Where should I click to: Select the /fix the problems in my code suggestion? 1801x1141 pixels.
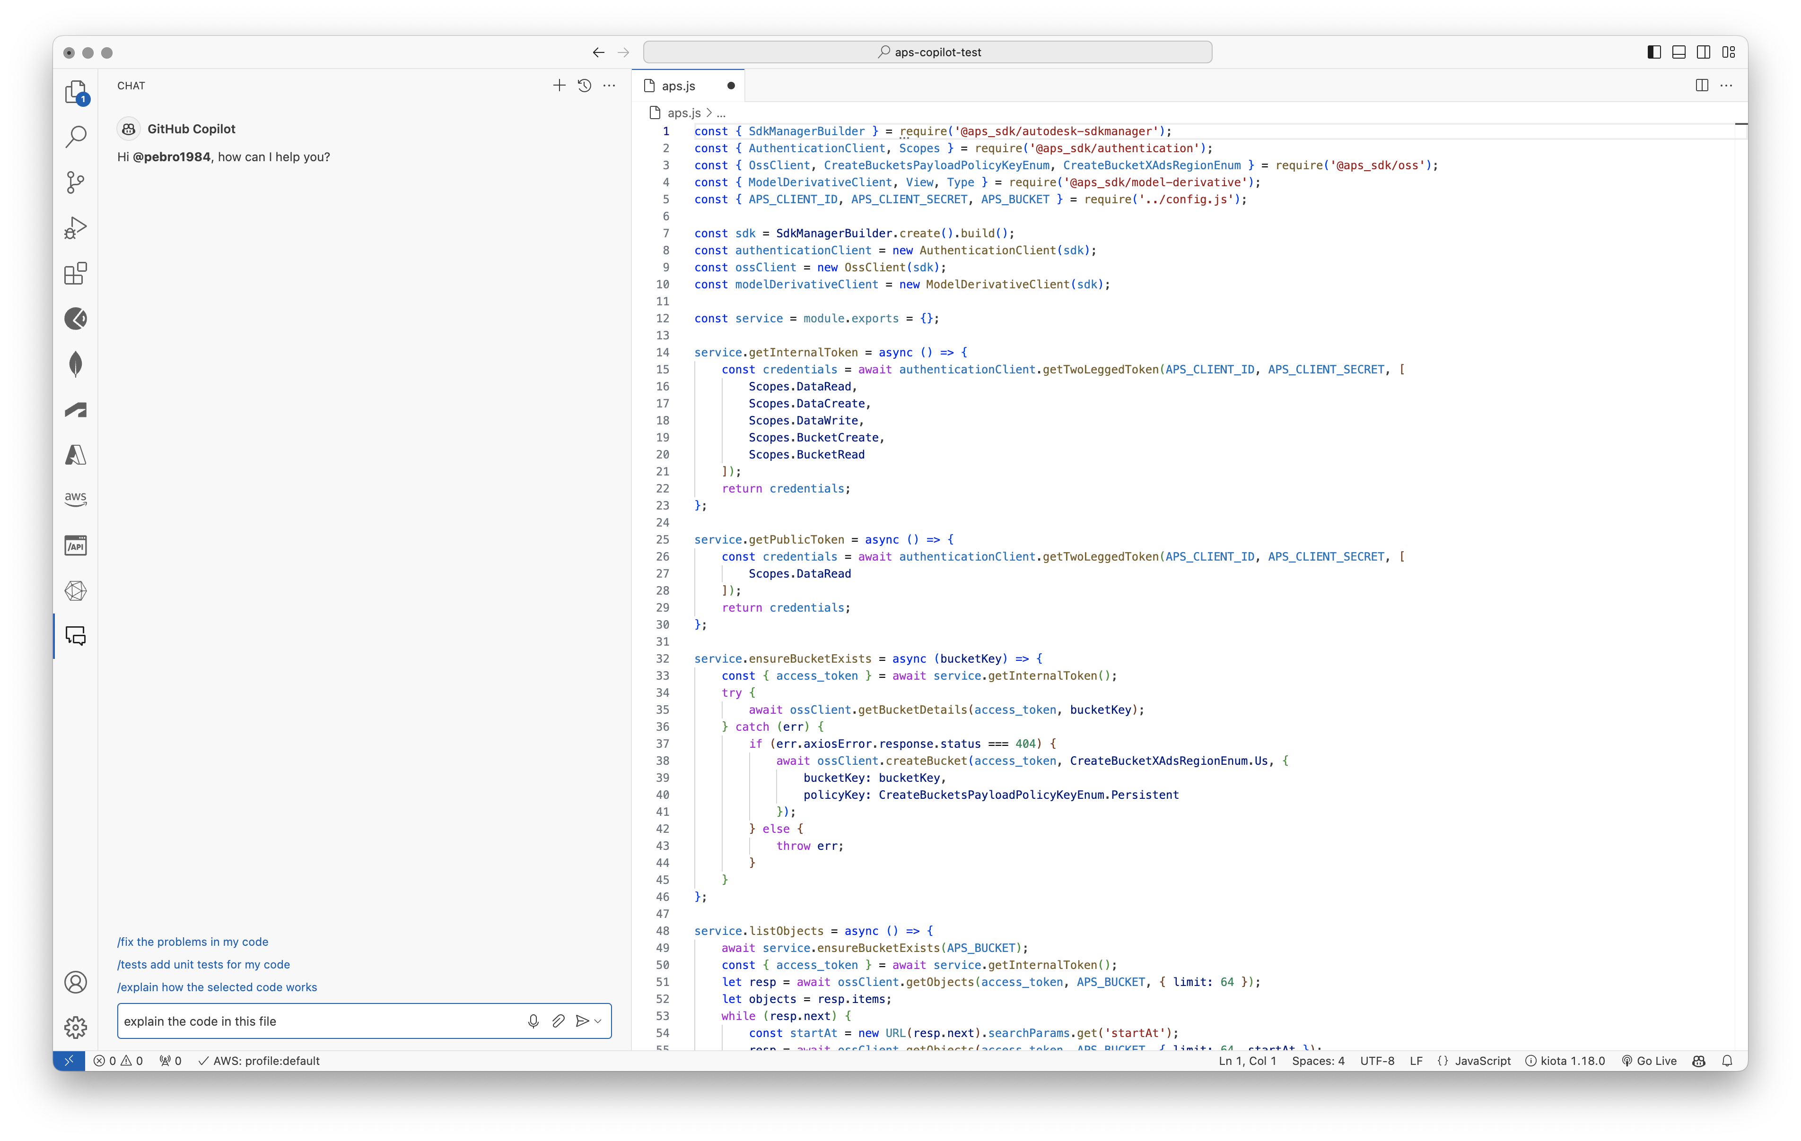pyautogui.click(x=192, y=942)
